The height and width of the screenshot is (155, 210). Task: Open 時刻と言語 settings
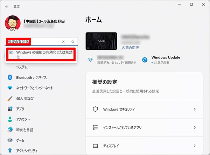25,130
